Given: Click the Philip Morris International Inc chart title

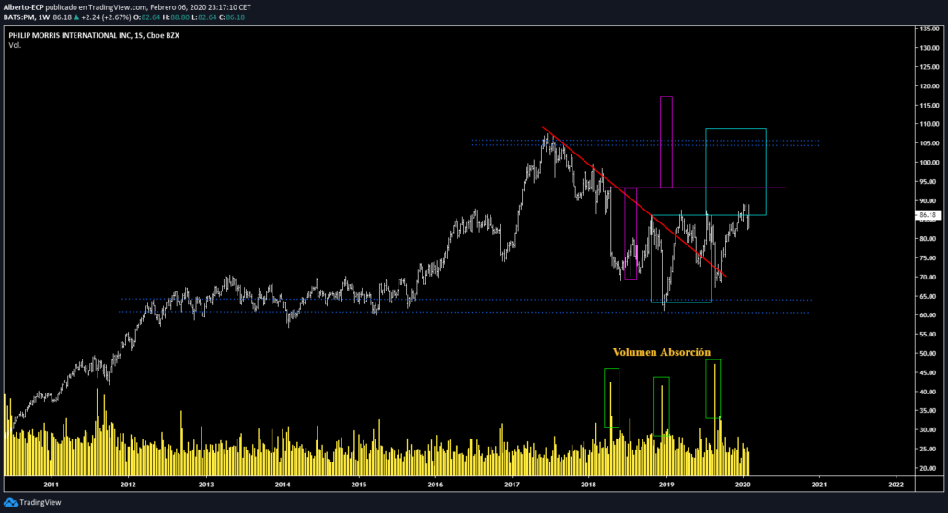Looking at the screenshot, I should 94,36.
